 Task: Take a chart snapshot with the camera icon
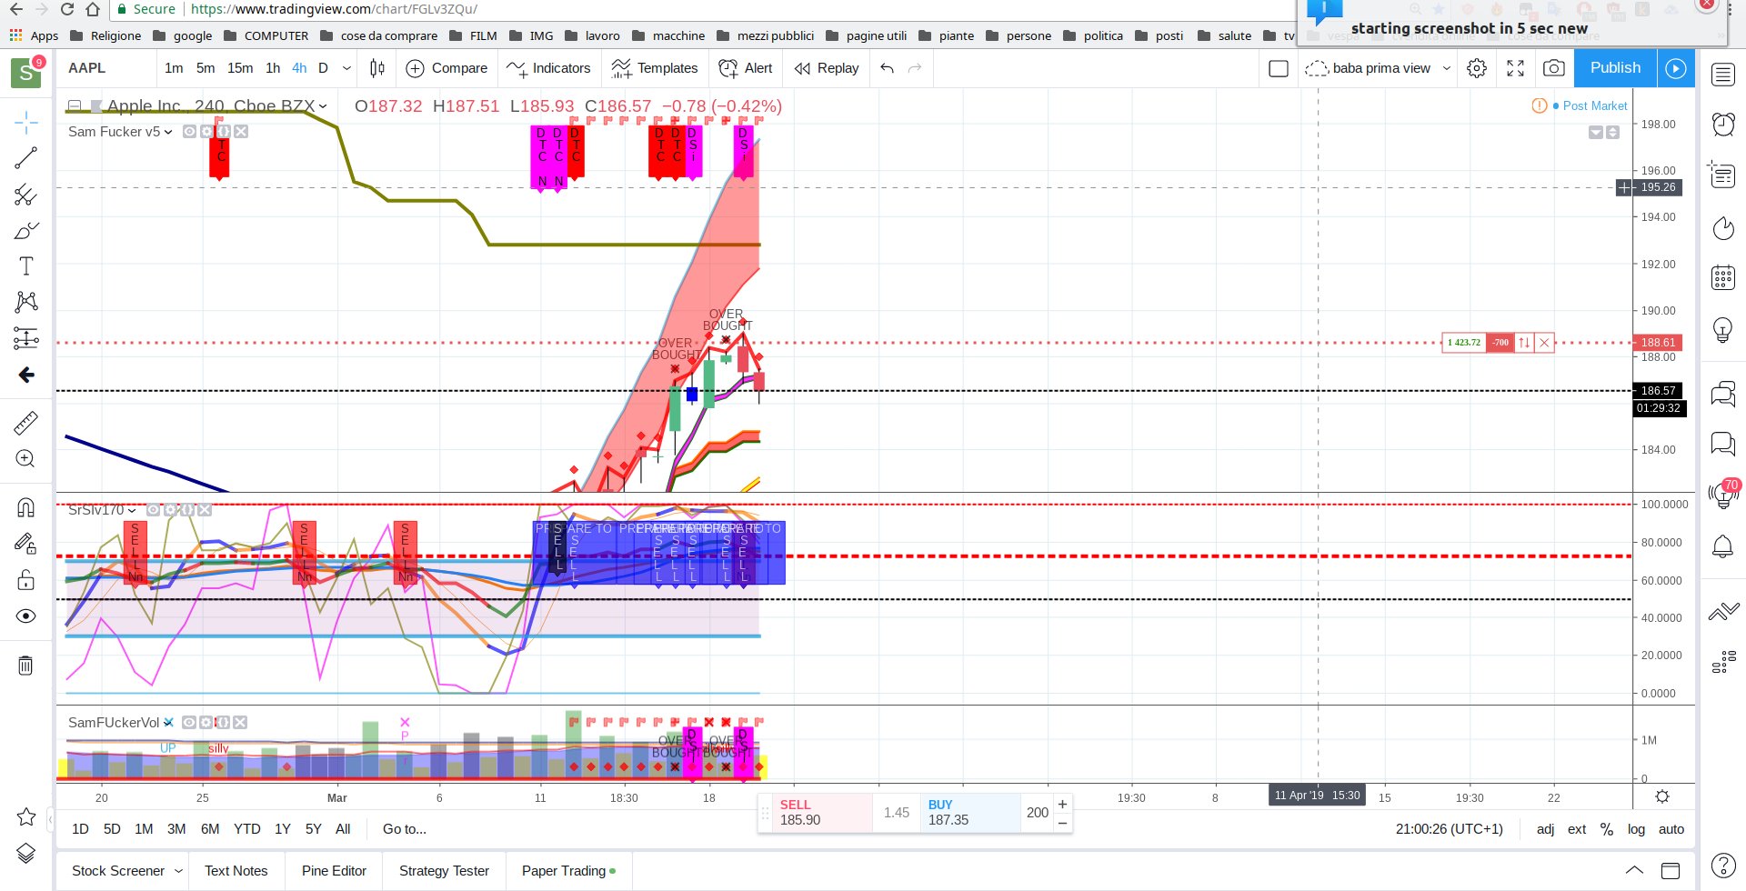[x=1554, y=68]
